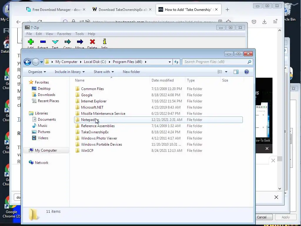Click the 7-Zip Test icon

(55, 42)
